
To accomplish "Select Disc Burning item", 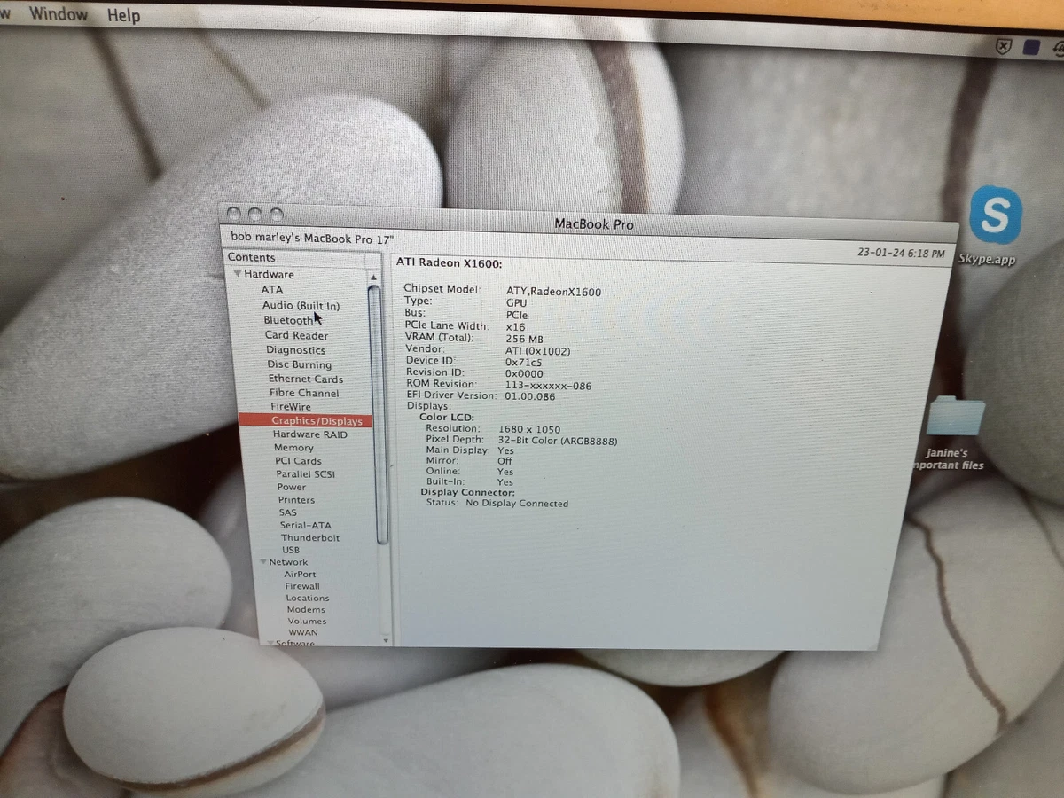I will 300,364.
